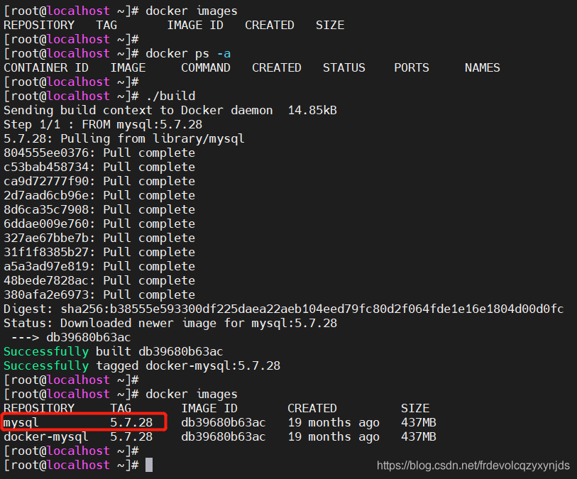
Task: Click the '---> db39680b63ac' line
Action: coord(71,337)
